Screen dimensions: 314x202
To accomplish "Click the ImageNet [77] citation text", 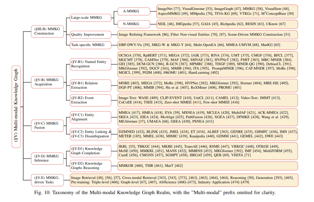I will coord(169,9).
